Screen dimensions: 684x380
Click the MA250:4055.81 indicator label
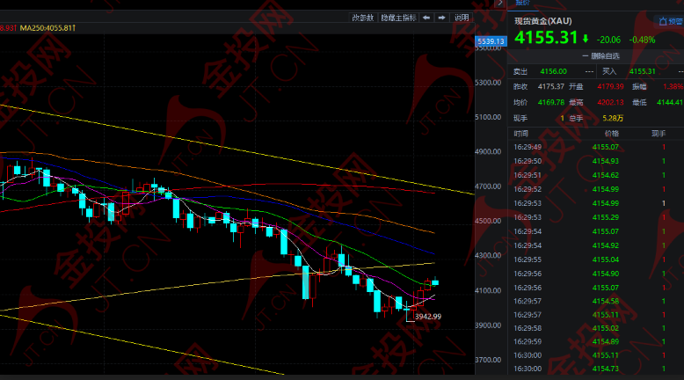pos(47,28)
